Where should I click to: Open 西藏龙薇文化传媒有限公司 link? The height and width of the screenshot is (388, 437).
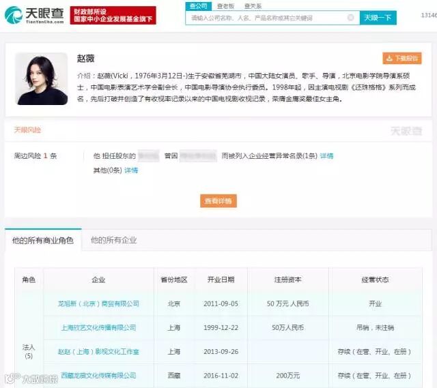(98, 376)
